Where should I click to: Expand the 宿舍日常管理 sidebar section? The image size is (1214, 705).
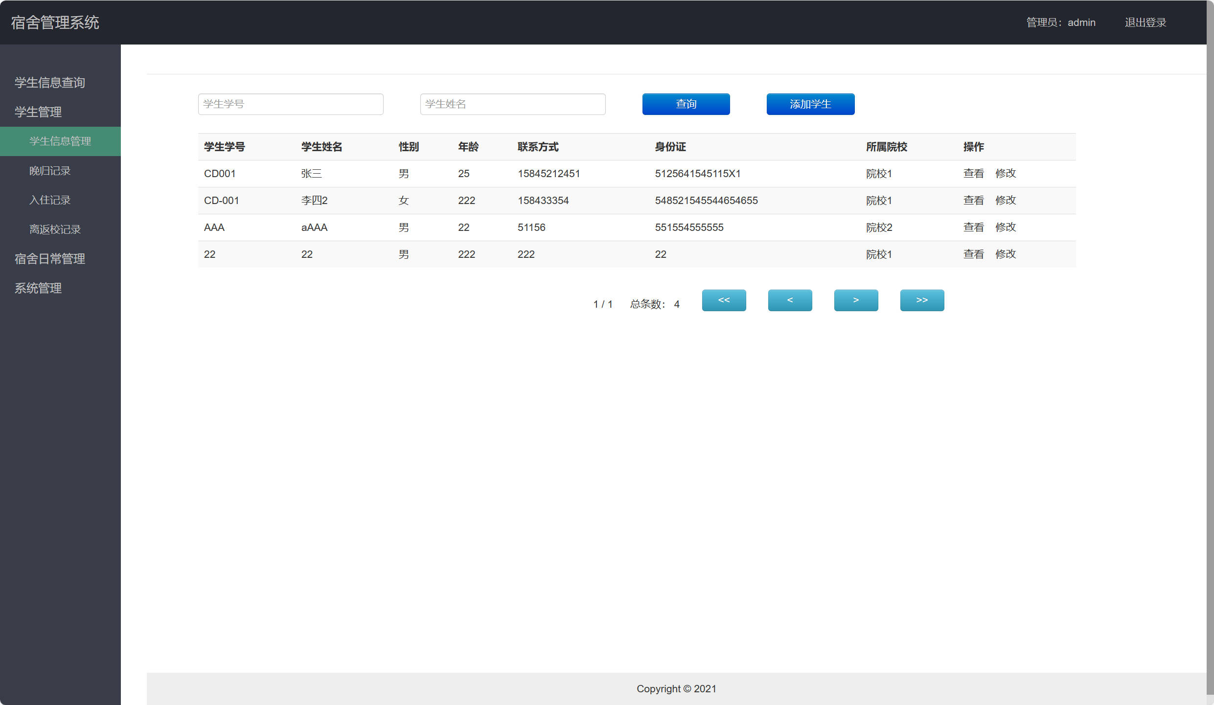(50, 259)
